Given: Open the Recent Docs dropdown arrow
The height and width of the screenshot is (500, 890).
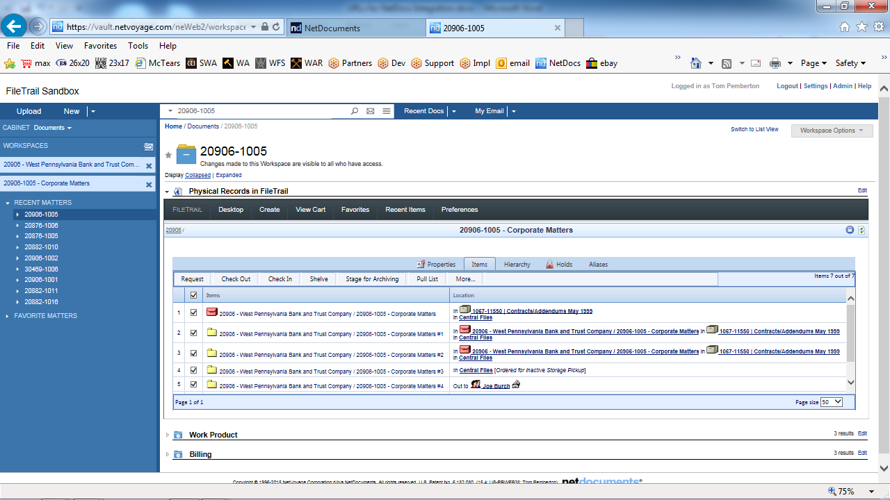Looking at the screenshot, I should coord(454,111).
